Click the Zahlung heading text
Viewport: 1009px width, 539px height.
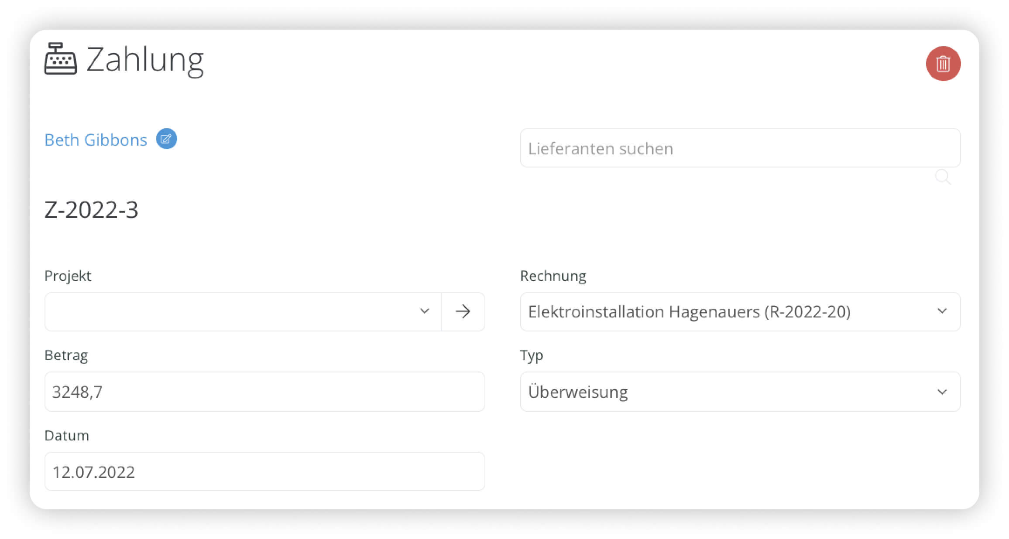145,60
